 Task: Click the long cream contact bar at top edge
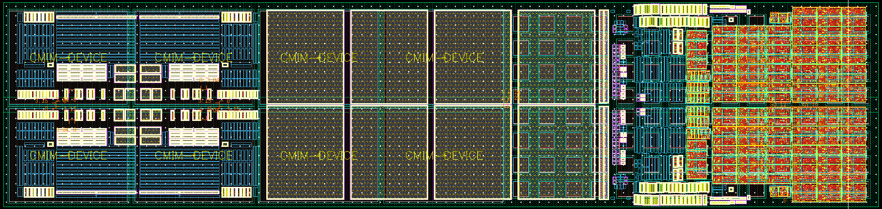670,9
